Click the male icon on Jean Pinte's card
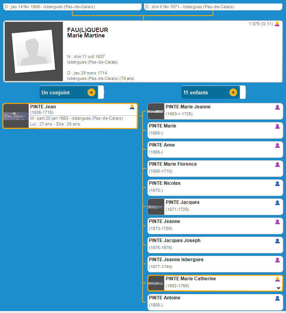 132,107
